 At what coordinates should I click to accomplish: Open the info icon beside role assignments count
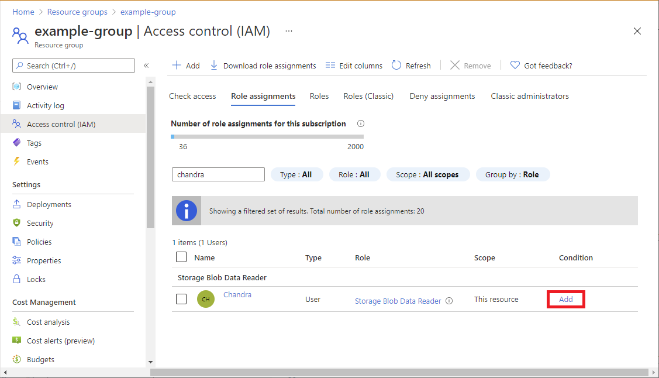tap(361, 123)
